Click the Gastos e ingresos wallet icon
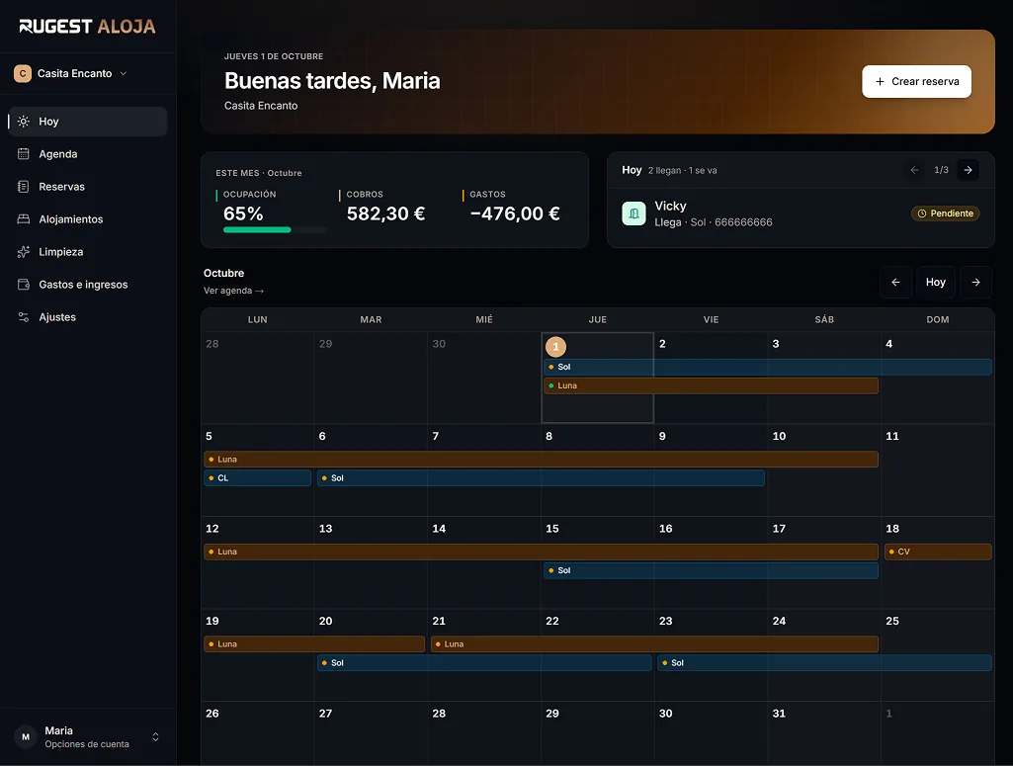1013x766 pixels. [x=24, y=285]
